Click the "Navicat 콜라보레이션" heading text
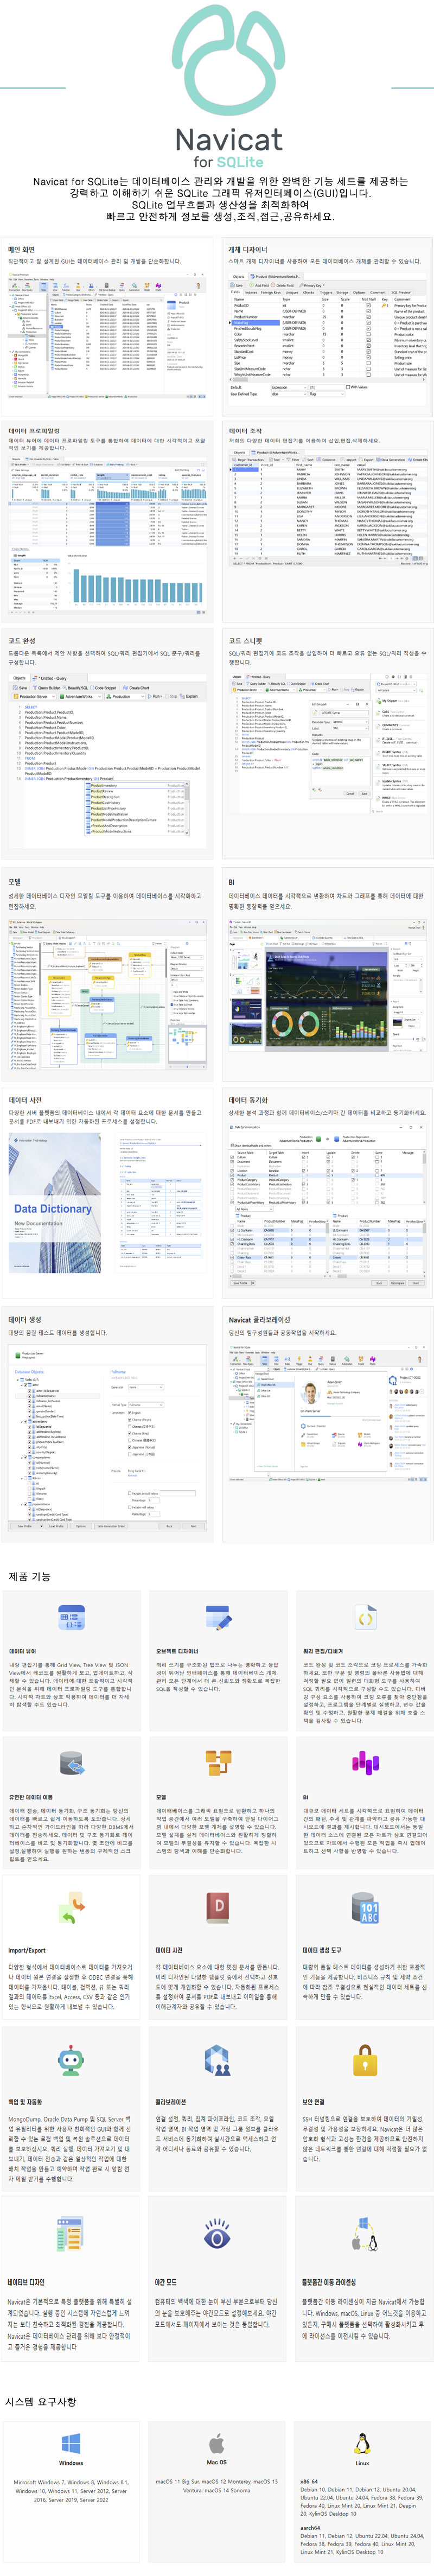The height and width of the screenshot is (2576, 434). [x=259, y=1320]
